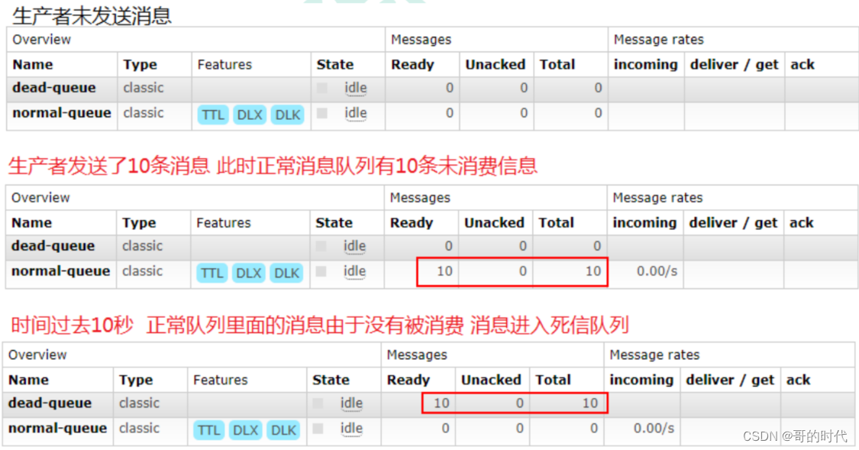
Task: Click the DLK badge in middle table
Action: pyautogui.click(x=286, y=273)
